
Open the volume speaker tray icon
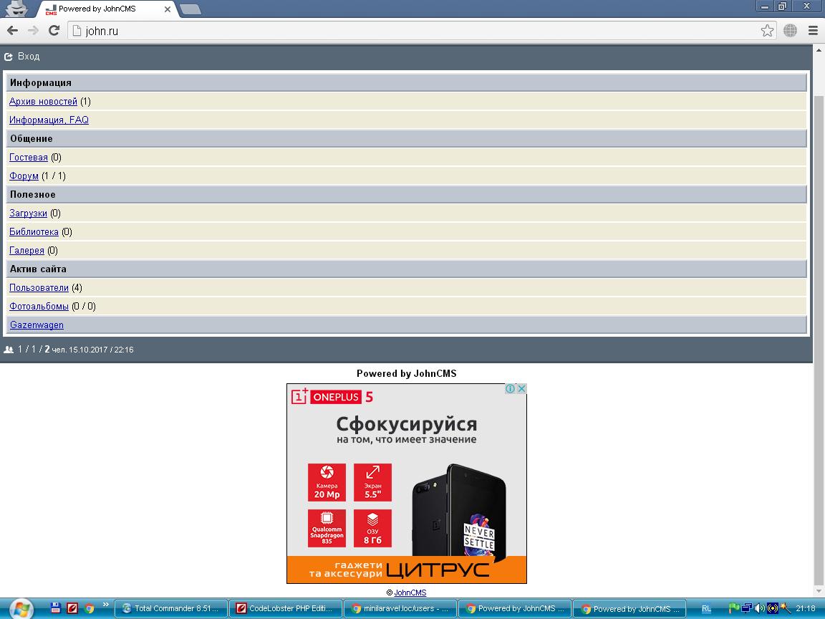(x=759, y=608)
